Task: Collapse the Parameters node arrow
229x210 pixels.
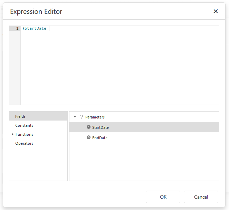Action: (x=75, y=117)
